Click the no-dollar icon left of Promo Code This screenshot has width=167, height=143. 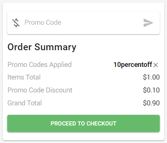pos(16,23)
